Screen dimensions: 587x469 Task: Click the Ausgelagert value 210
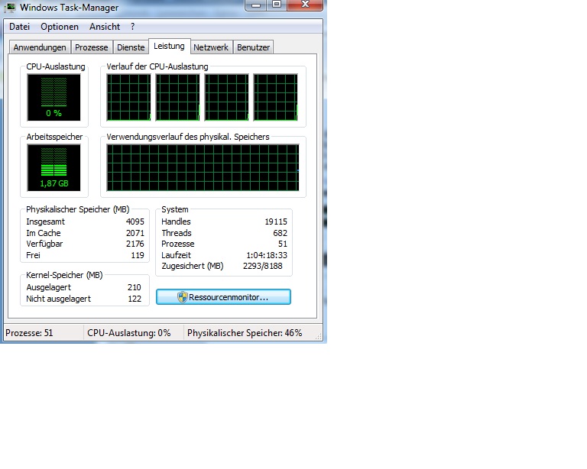[134, 288]
